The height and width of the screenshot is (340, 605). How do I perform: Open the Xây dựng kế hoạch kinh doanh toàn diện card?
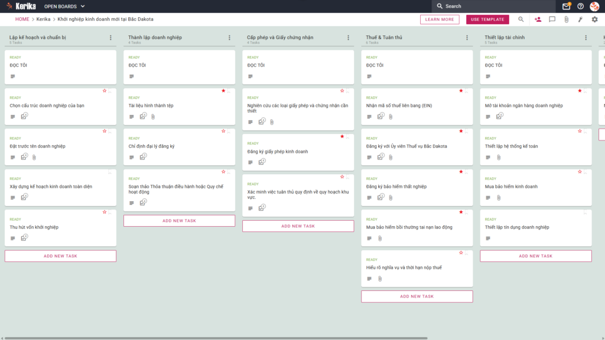coord(61,188)
